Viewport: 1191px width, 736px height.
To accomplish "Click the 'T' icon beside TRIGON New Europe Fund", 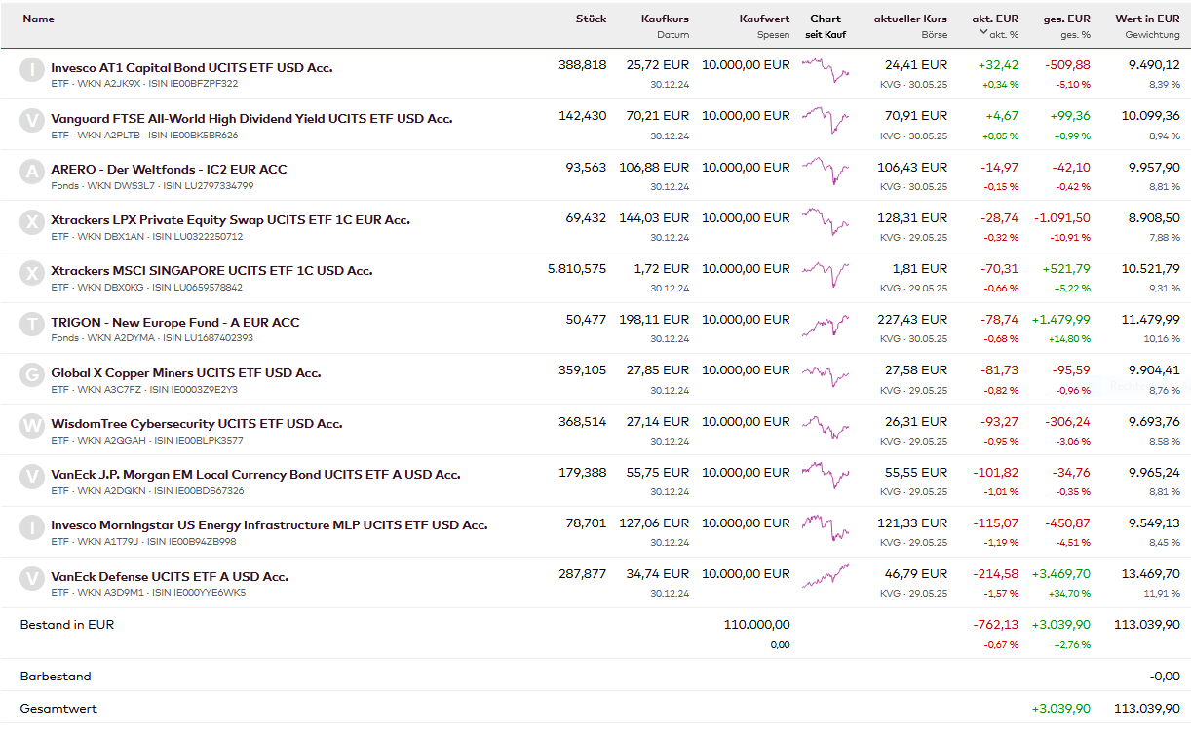I will (32, 325).
